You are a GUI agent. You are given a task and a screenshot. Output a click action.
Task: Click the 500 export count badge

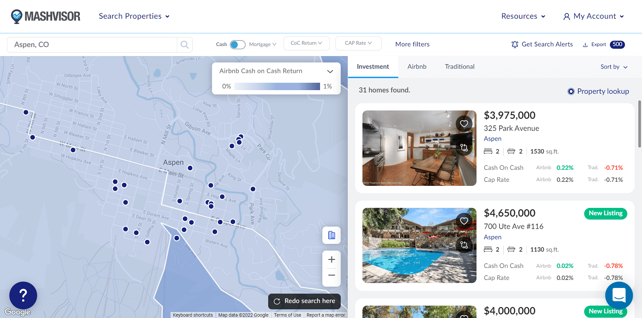tap(618, 44)
